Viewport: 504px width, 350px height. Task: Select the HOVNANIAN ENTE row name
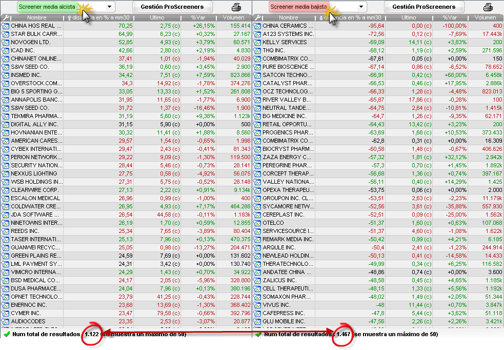tap(36, 132)
